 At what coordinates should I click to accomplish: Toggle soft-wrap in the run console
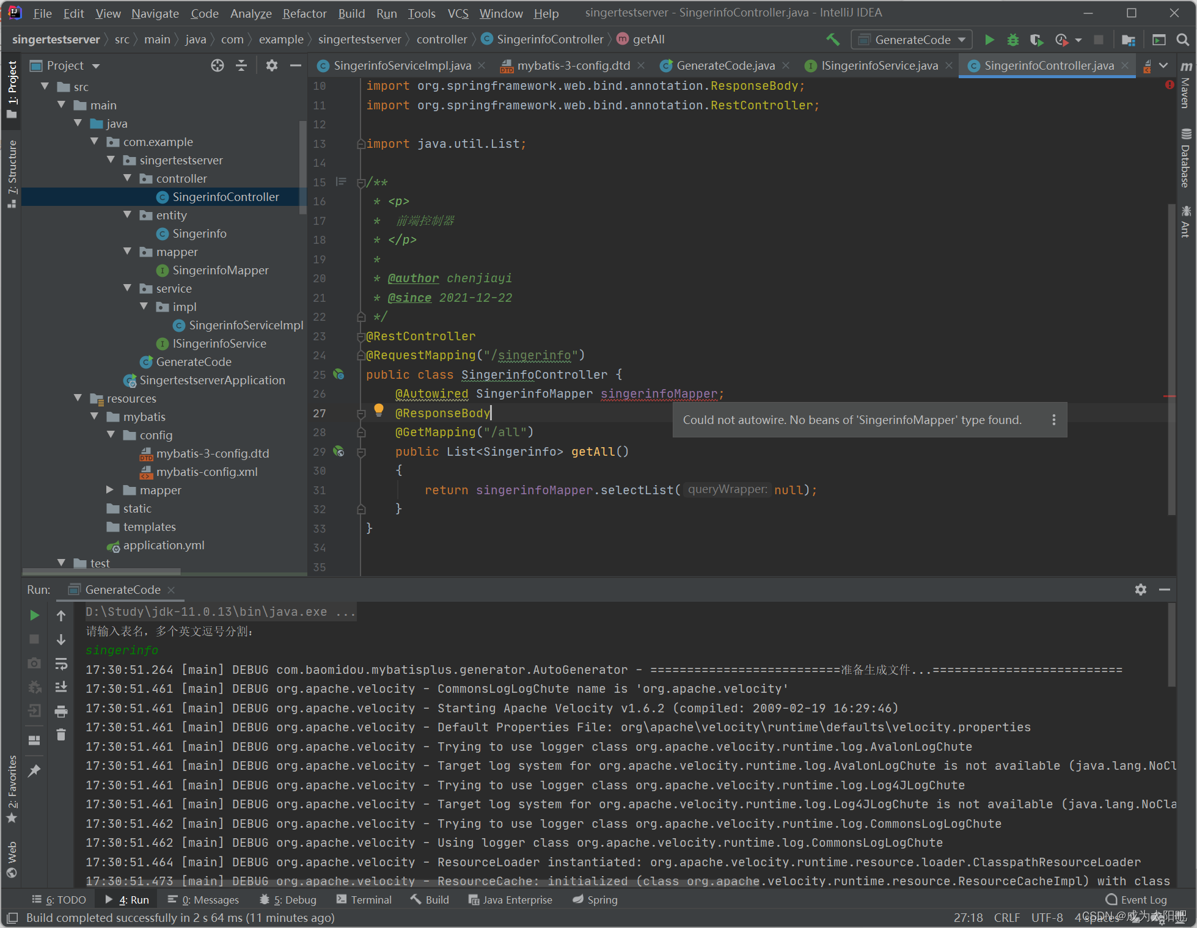coord(61,663)
